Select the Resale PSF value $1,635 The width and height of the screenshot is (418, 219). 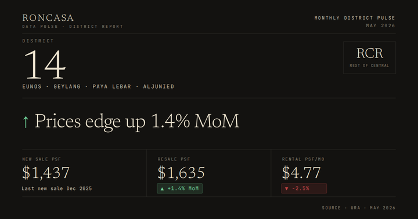pyautogui.click(x=181, y=173)
